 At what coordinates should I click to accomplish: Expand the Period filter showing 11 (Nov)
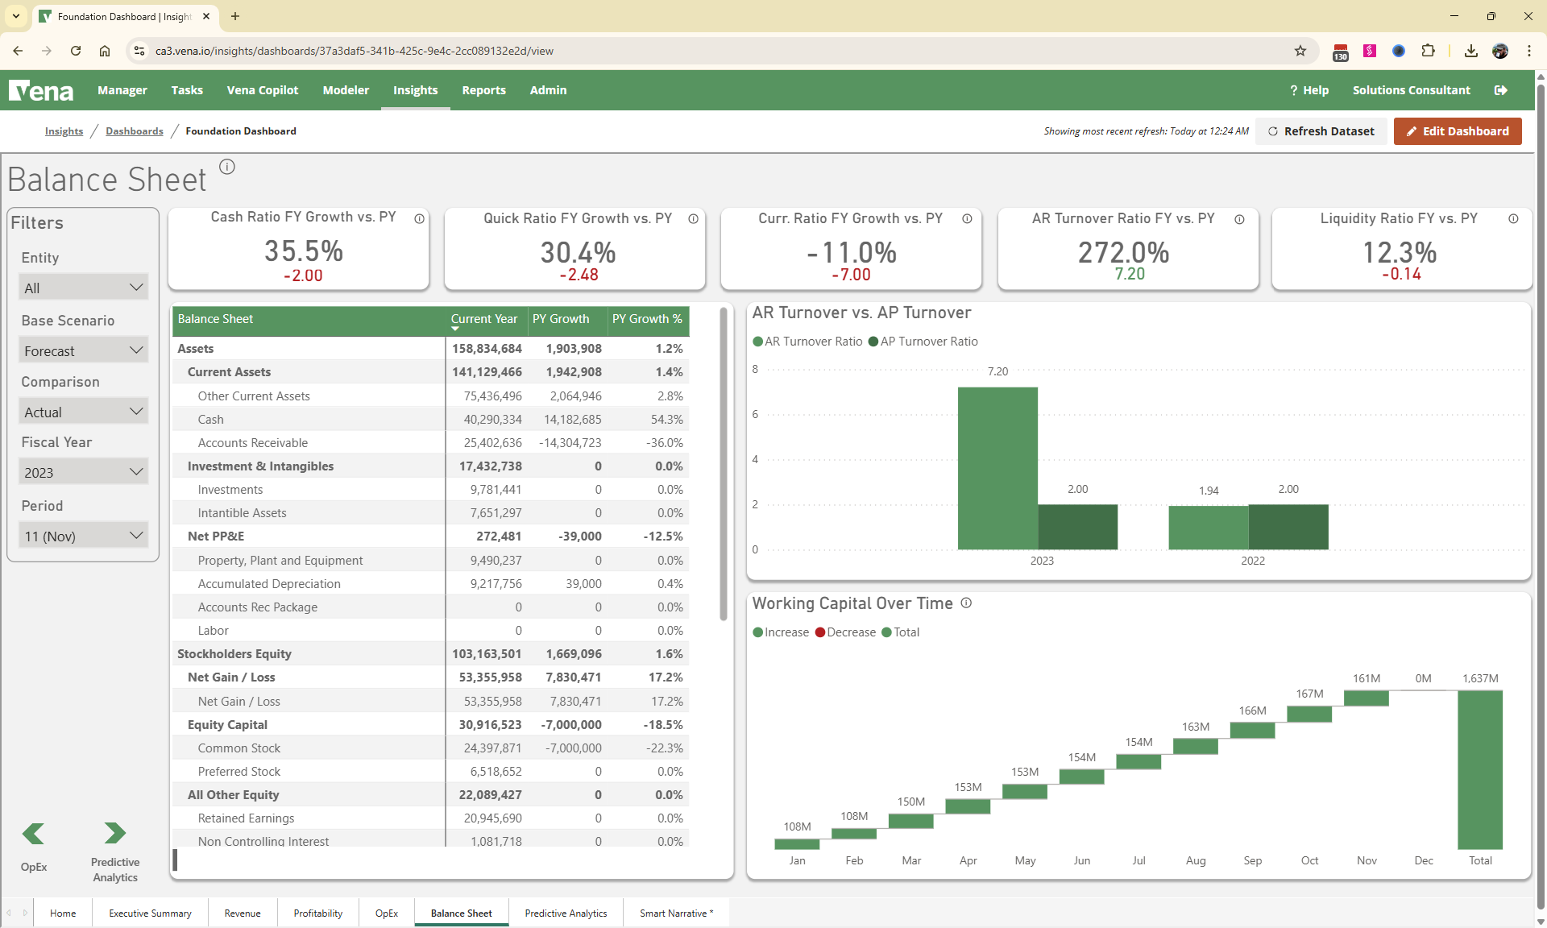(83, 535)
